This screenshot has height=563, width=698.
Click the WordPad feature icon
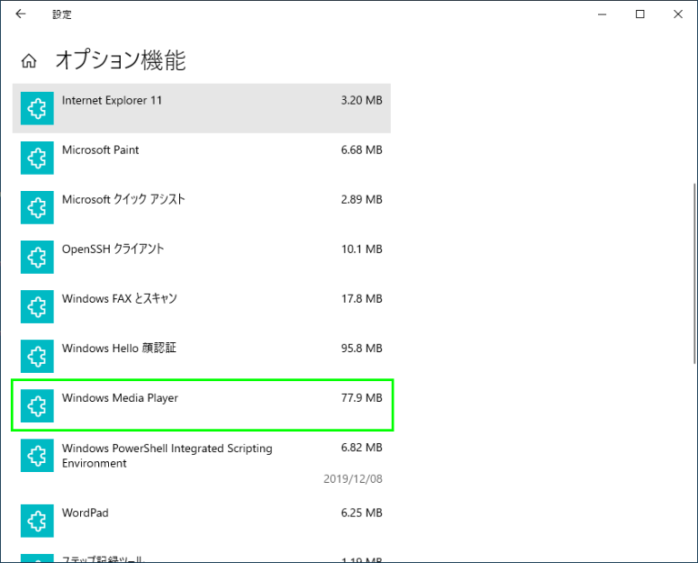37,520
